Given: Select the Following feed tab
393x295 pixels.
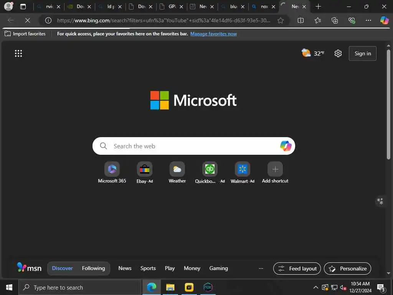Looking at the screenshot, I should pos(93,268).
